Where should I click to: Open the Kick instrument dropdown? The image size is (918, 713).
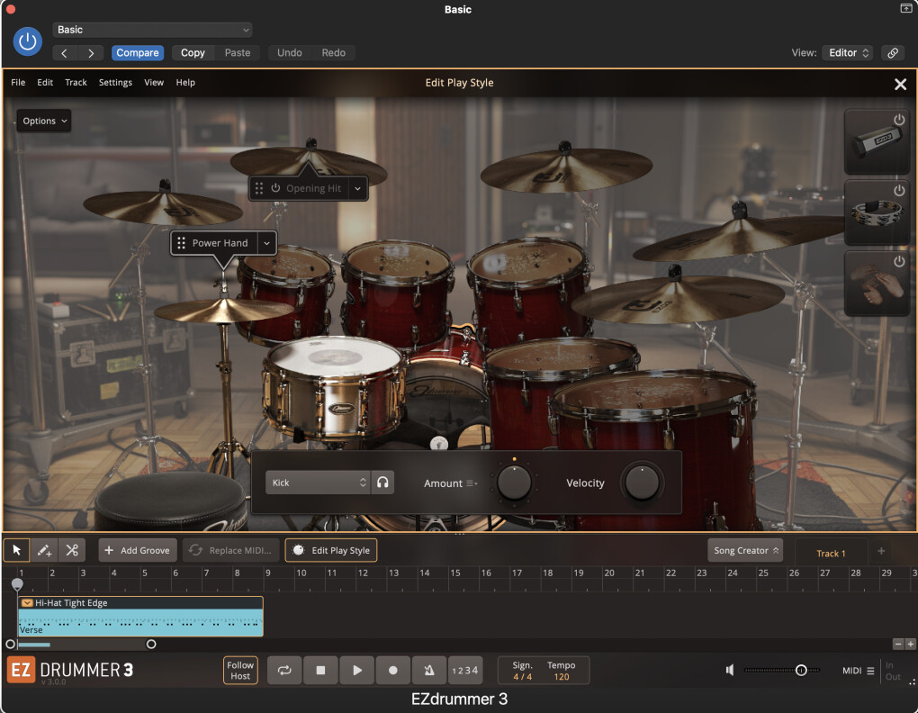(318, 483)
